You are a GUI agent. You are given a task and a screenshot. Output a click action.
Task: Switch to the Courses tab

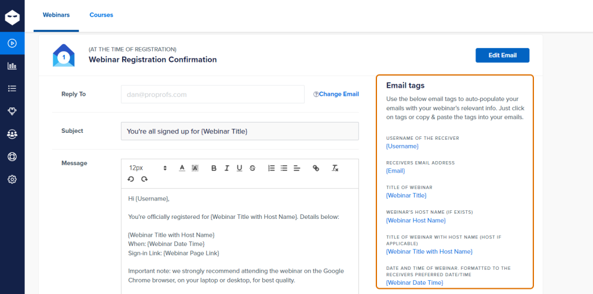[101, 15]
